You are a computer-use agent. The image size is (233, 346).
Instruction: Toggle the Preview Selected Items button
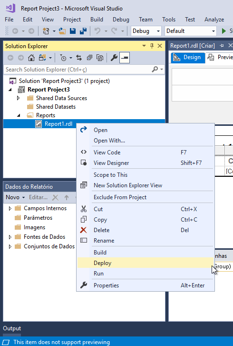pos(125,58)
